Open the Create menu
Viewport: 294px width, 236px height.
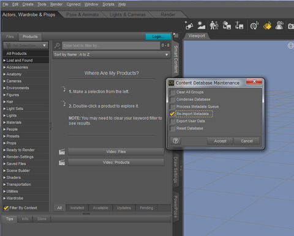(x=28, y=4)
